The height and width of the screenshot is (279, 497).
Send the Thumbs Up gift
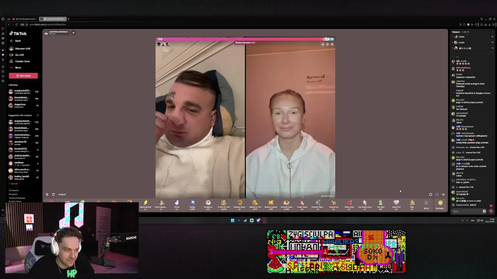tap(334, 205)
